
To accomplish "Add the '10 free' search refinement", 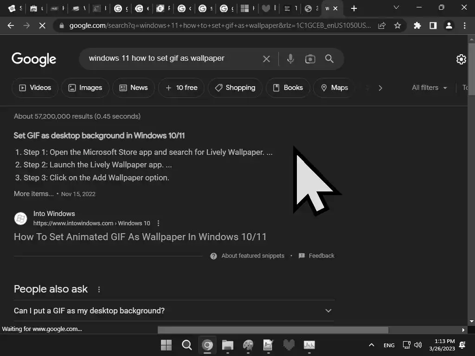I will [x=181, y=88].
